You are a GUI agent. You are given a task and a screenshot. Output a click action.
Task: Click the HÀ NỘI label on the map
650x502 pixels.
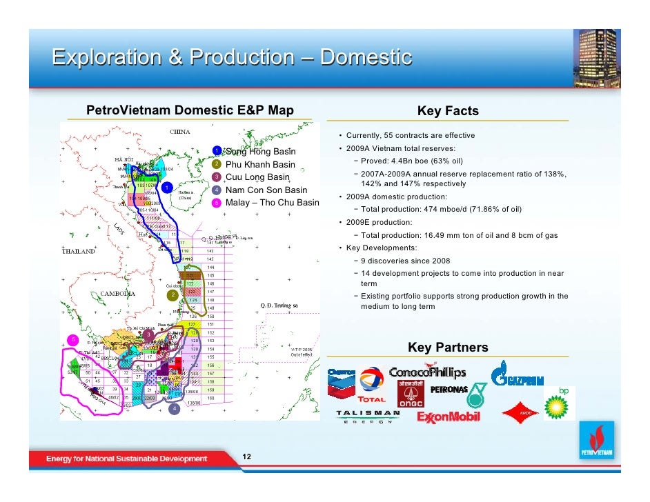click(124, 159)
